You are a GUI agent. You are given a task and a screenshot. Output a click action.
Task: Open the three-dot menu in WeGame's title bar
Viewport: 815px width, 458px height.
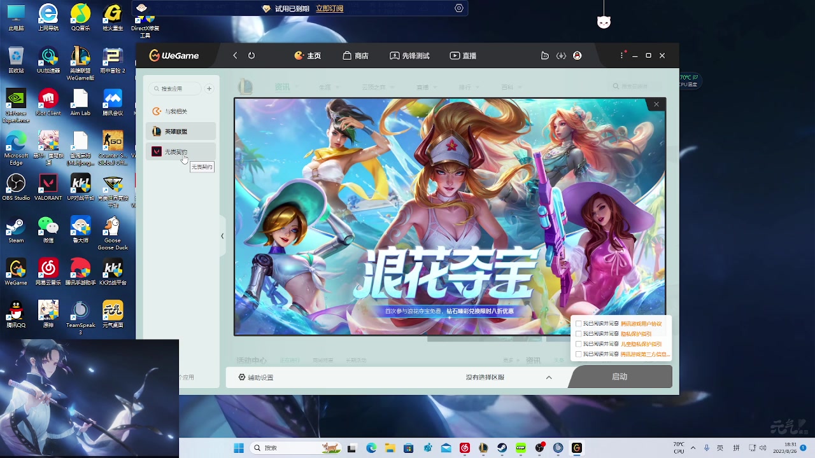tap(621, 55)
